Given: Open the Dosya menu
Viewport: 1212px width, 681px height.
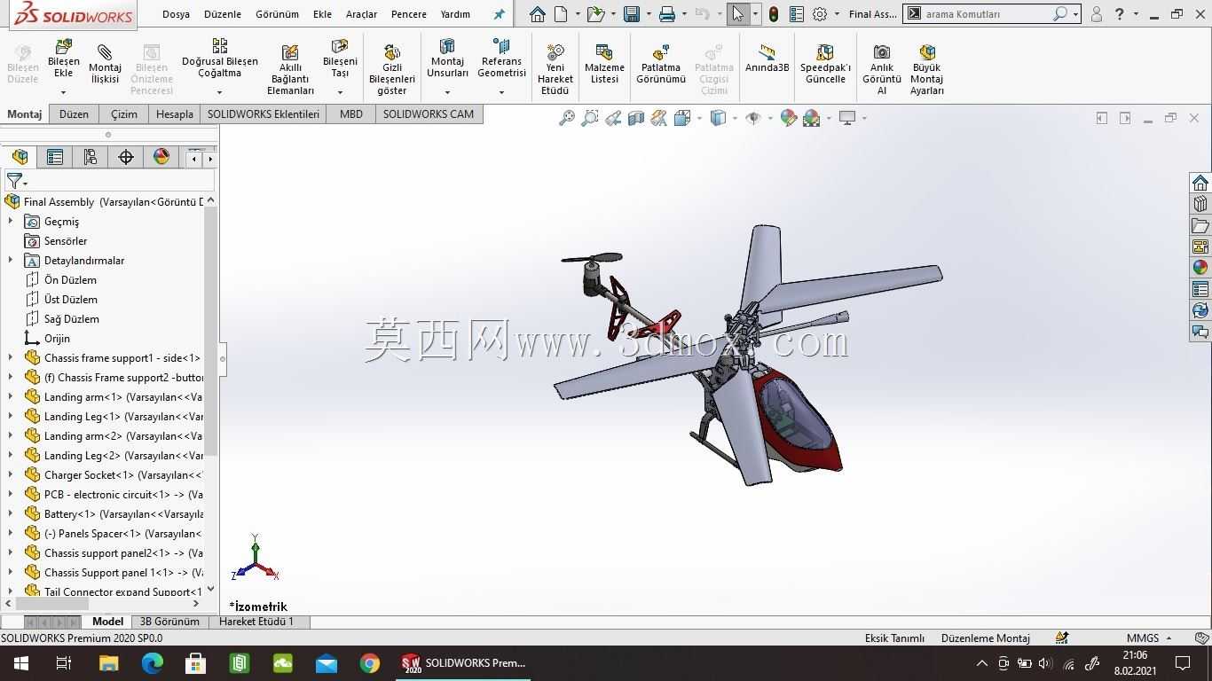Looking at the screenshot, I should (176, 14).
